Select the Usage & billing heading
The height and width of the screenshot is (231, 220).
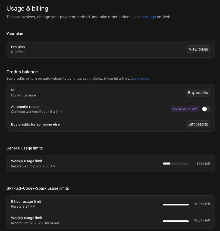point(27,8)
